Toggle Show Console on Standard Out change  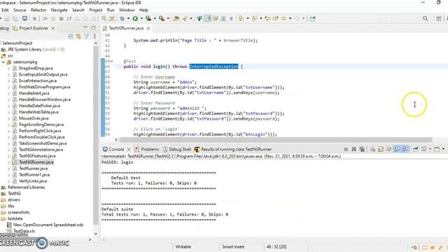(397, 149)
